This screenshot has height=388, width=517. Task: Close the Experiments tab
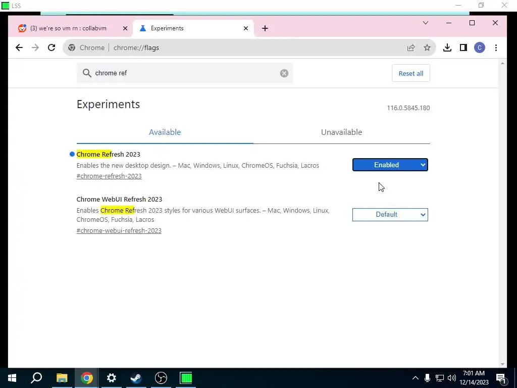(246, 28)
